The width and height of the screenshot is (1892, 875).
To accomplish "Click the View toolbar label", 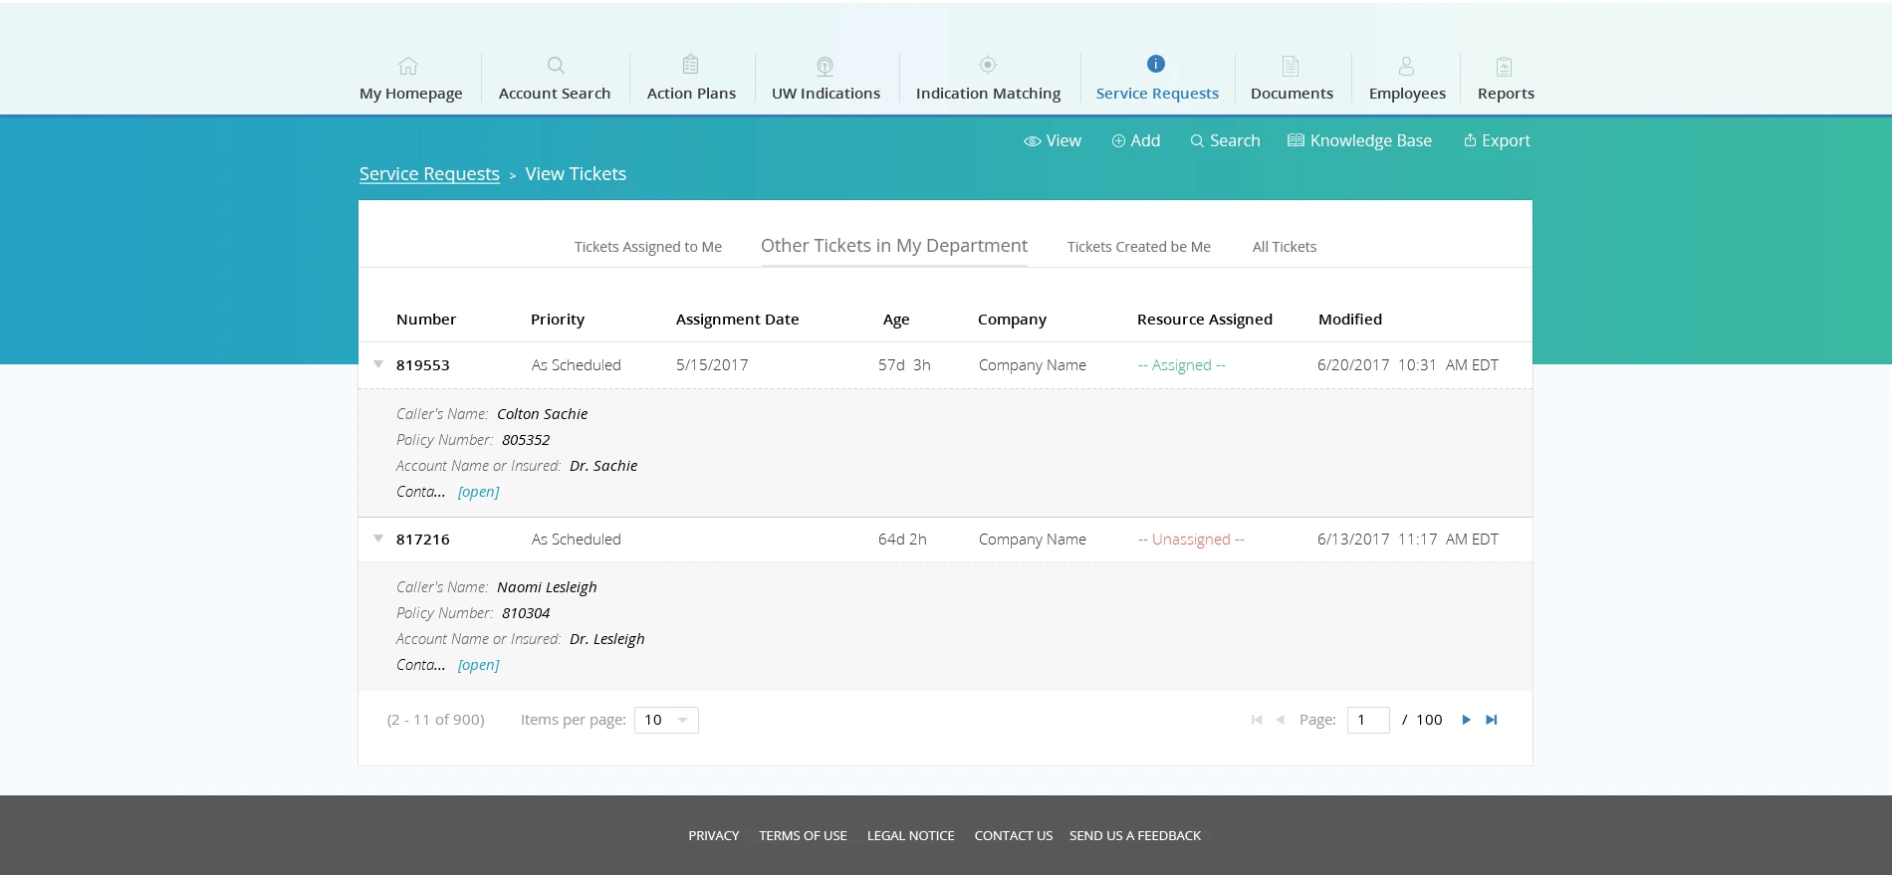I will tap(1064, 141).
